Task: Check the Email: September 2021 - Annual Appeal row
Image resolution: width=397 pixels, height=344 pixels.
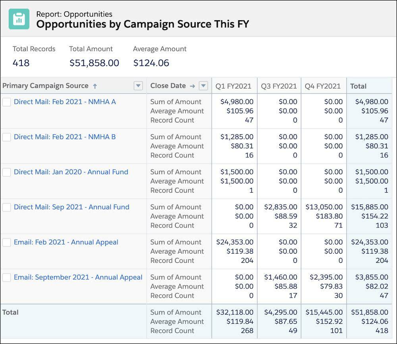Action: coord(6,277)
